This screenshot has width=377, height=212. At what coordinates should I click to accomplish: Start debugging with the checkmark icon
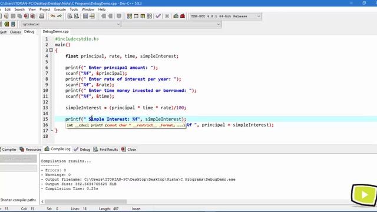(x=158, y=16)
